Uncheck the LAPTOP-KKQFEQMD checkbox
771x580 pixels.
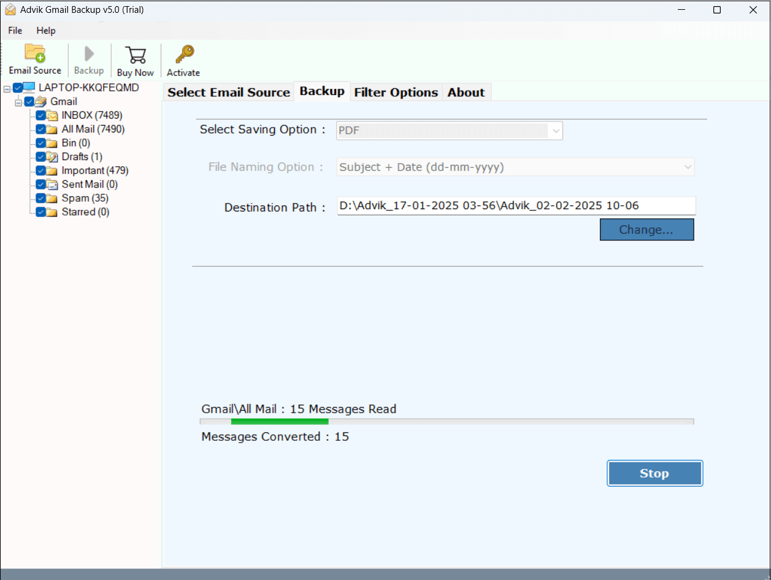click(x=18, y=88)
